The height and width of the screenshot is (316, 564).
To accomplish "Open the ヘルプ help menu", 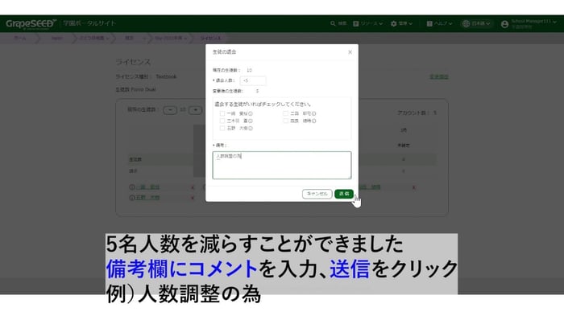I will pyautogui.click(x=439, y=23).
